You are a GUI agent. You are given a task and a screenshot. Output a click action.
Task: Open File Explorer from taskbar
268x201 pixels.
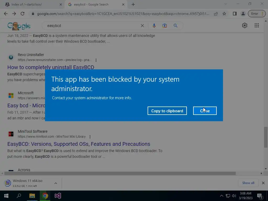pos(32,196)
